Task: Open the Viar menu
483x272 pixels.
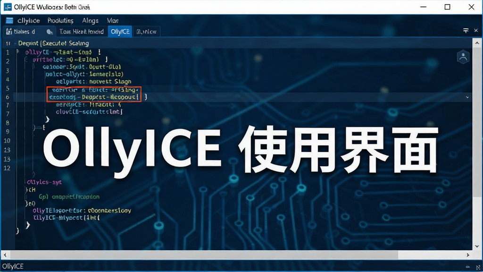Action: (113, 21)
